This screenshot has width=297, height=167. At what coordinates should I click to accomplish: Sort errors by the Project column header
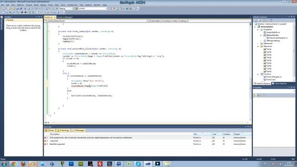coord(237,134)
